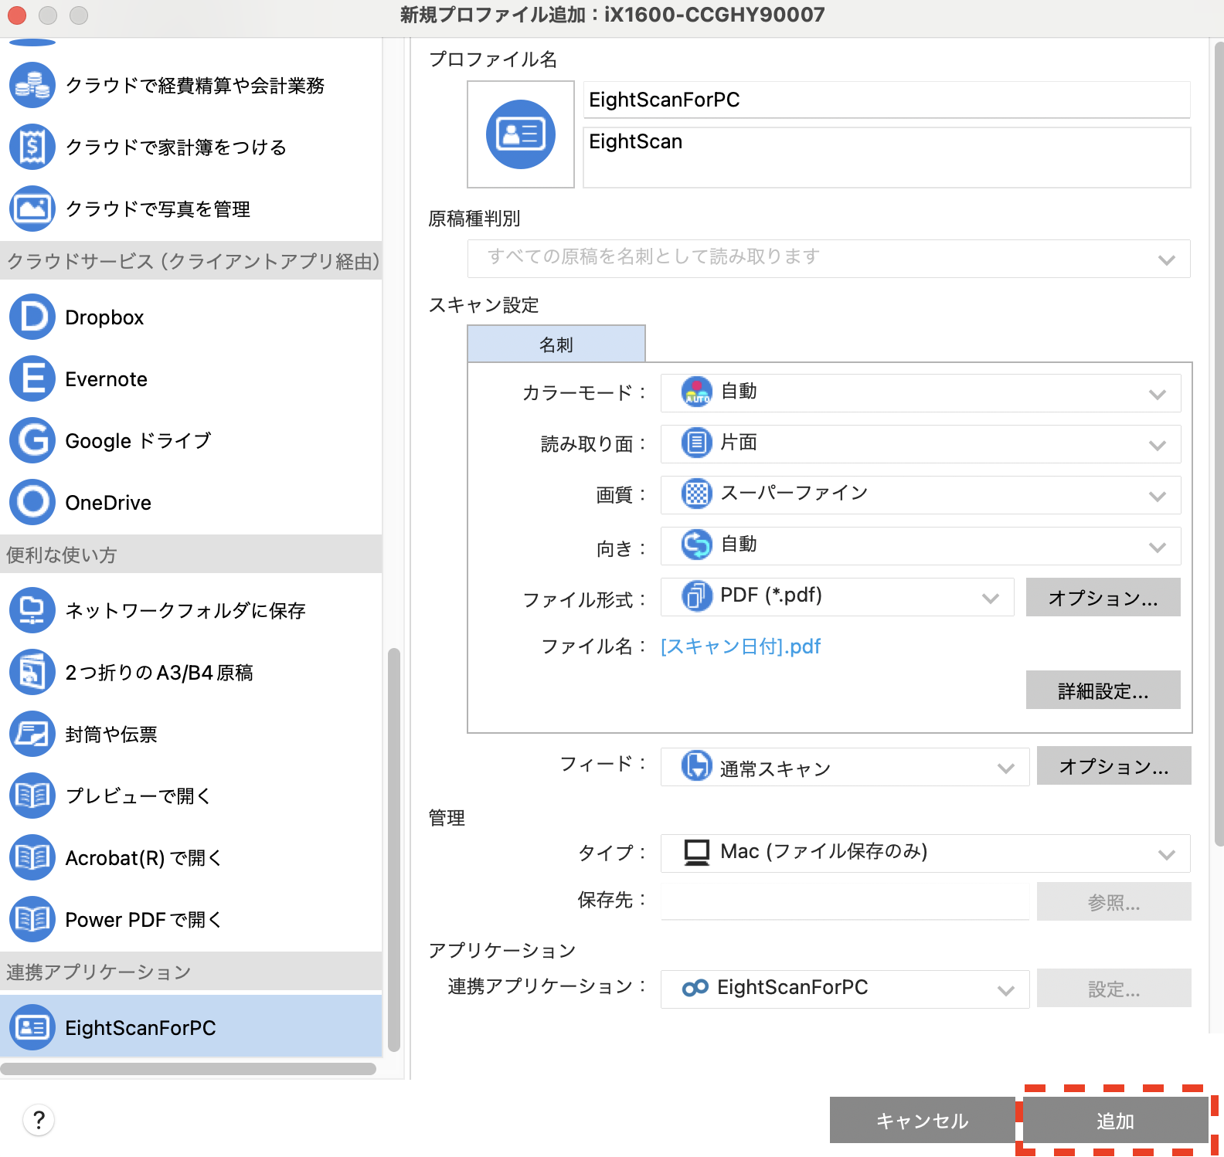This screenshot has width=1224, height=1157.
Task: Select the 封筒や伝票 row label
Action: pyautogui.click(x=111, y=735)
